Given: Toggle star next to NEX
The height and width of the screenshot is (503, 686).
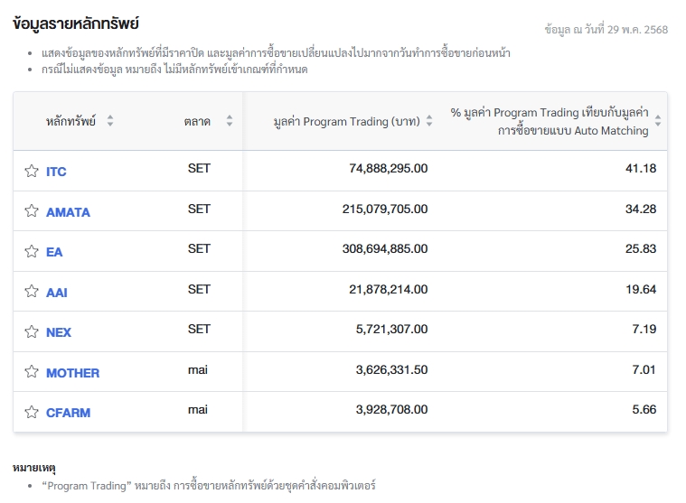Looking at the screenshot, I should click(32, 331).
